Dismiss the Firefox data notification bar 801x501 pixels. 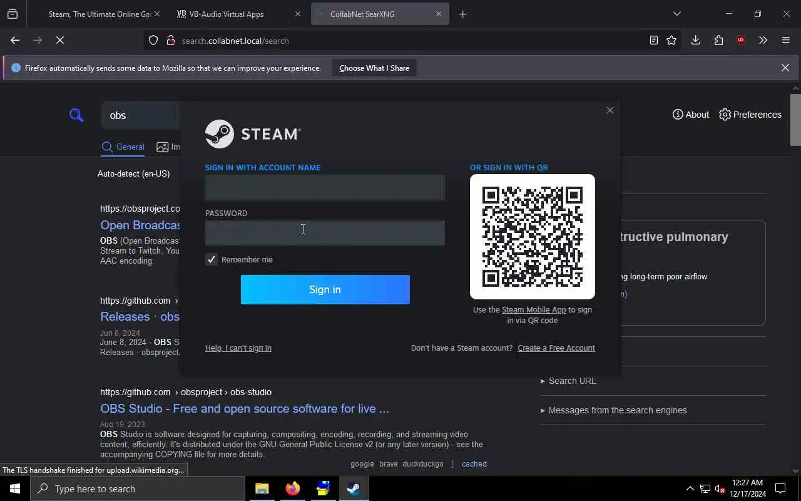click(785, 68)
